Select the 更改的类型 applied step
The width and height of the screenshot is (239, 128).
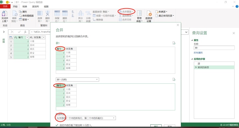pyautogui.click(x=214, y=67)
